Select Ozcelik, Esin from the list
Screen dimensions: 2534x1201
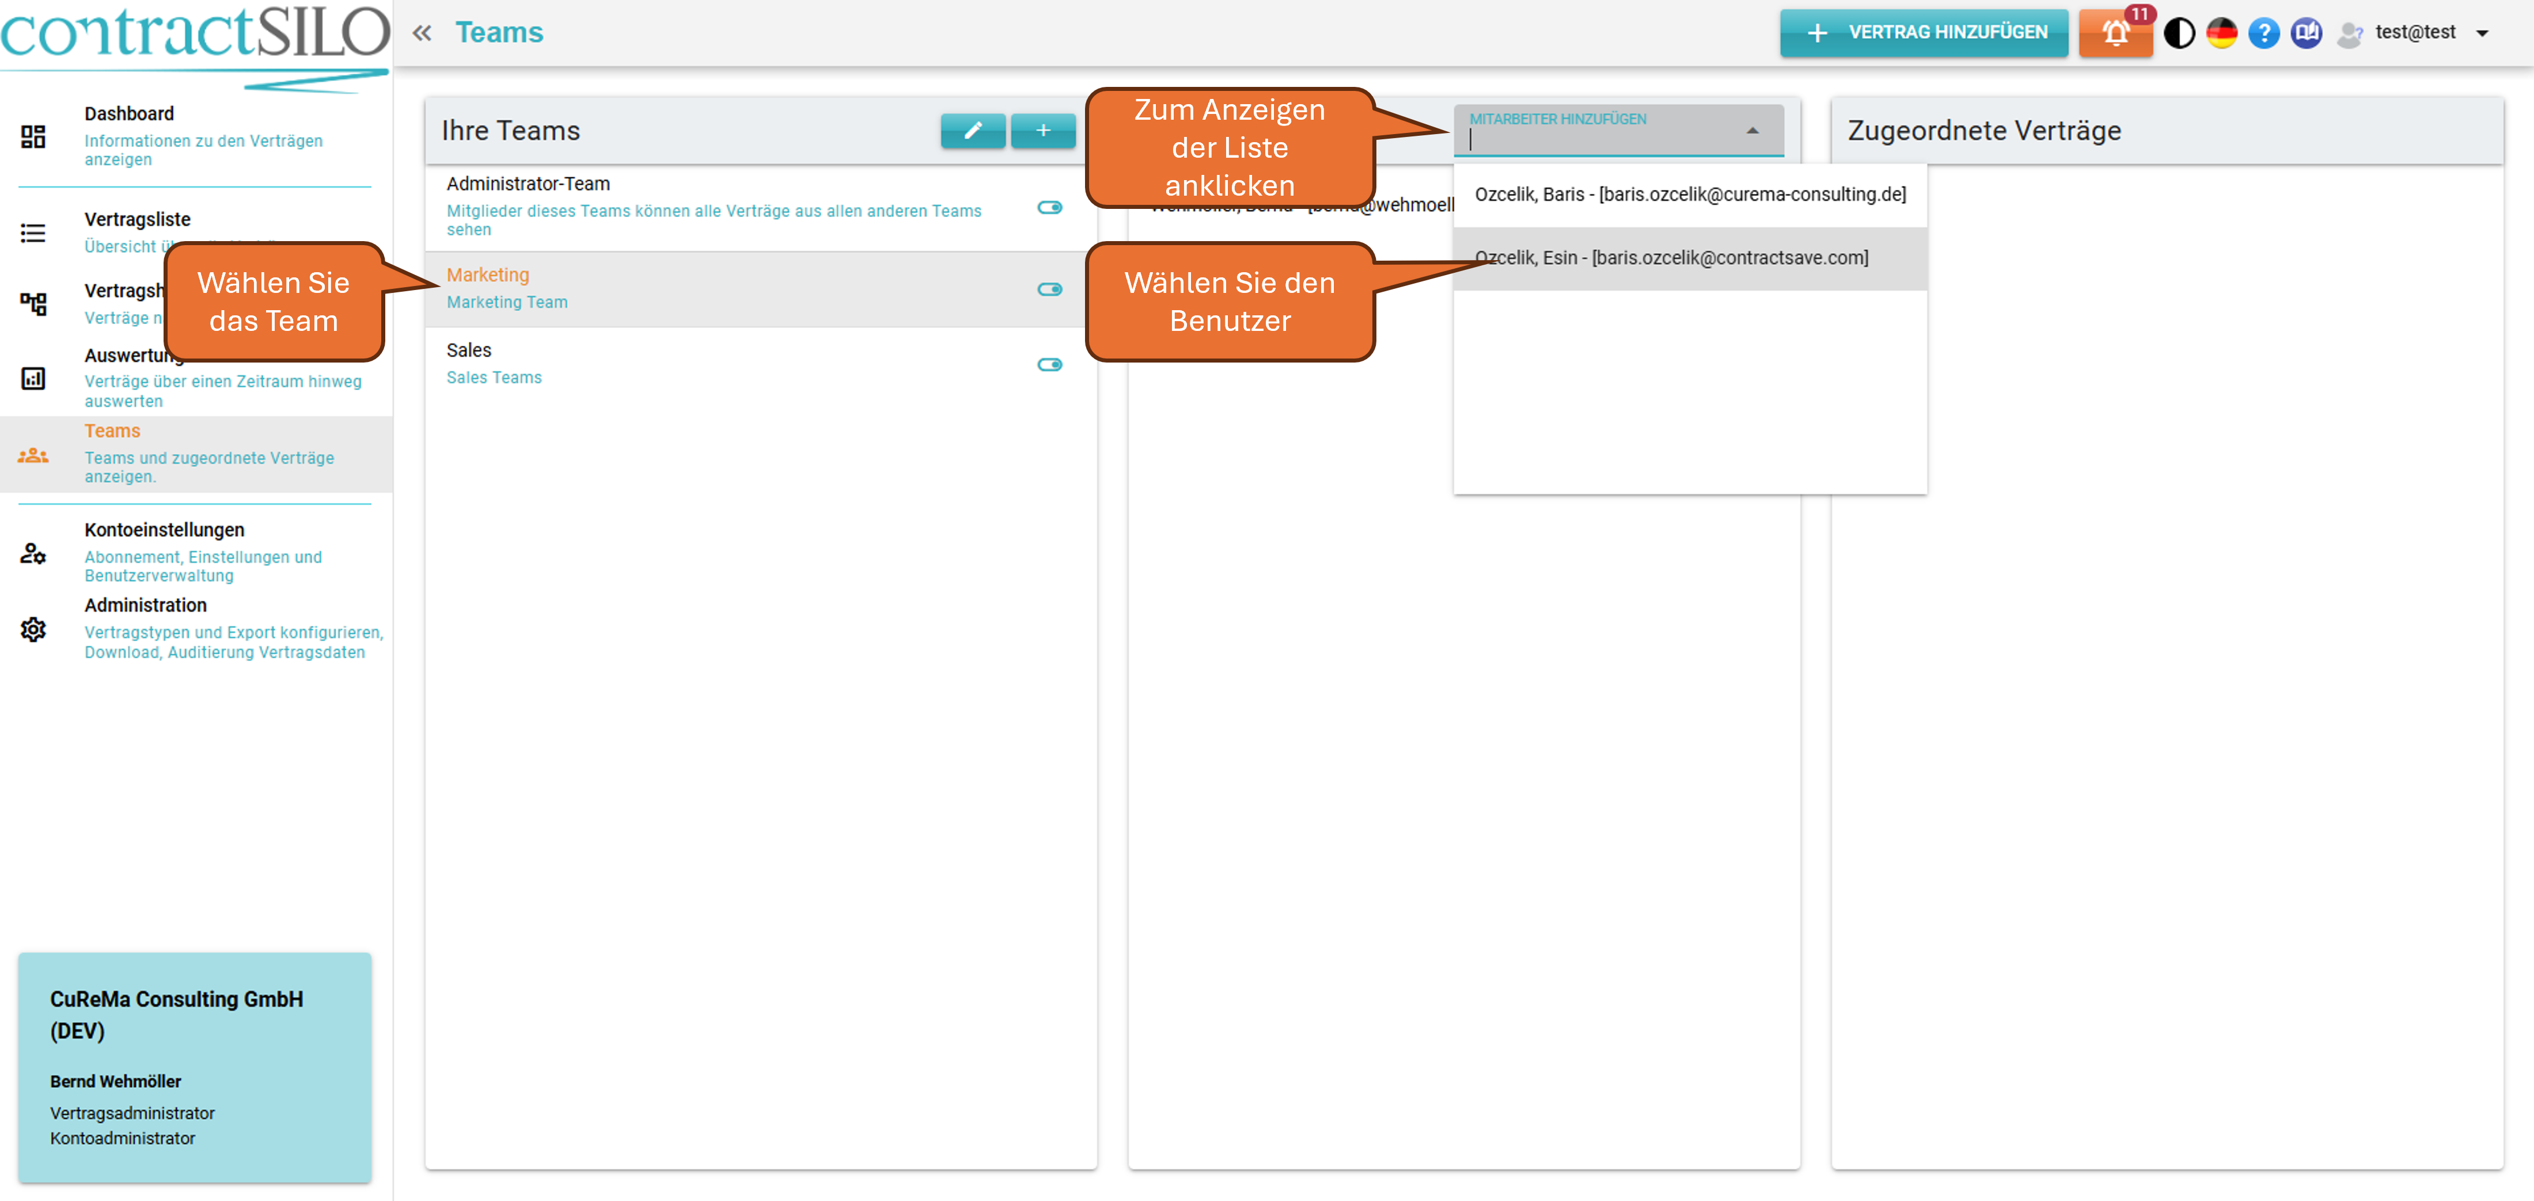click(x=1671, y=257)
